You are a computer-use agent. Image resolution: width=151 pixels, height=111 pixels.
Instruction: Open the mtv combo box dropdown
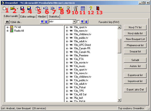coord(74,22)
